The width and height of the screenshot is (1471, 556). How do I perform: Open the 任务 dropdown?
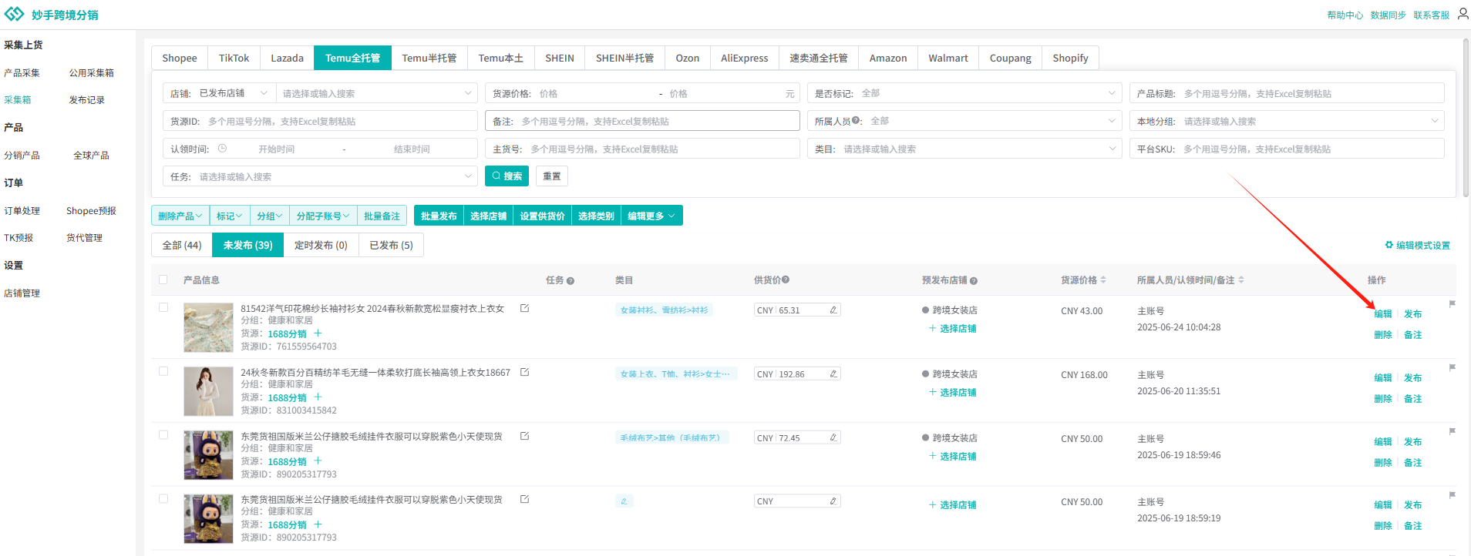[320, 176]
